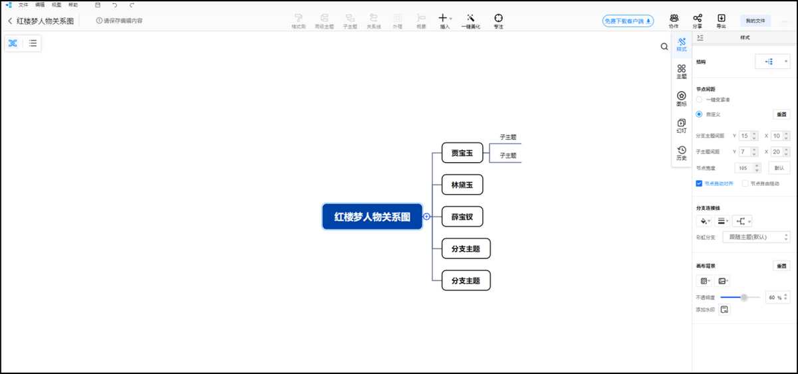Viewport: 798px width, 374px height.
Task: Enable the 节点自由拖动 checkbox
Action: [745, 183]
